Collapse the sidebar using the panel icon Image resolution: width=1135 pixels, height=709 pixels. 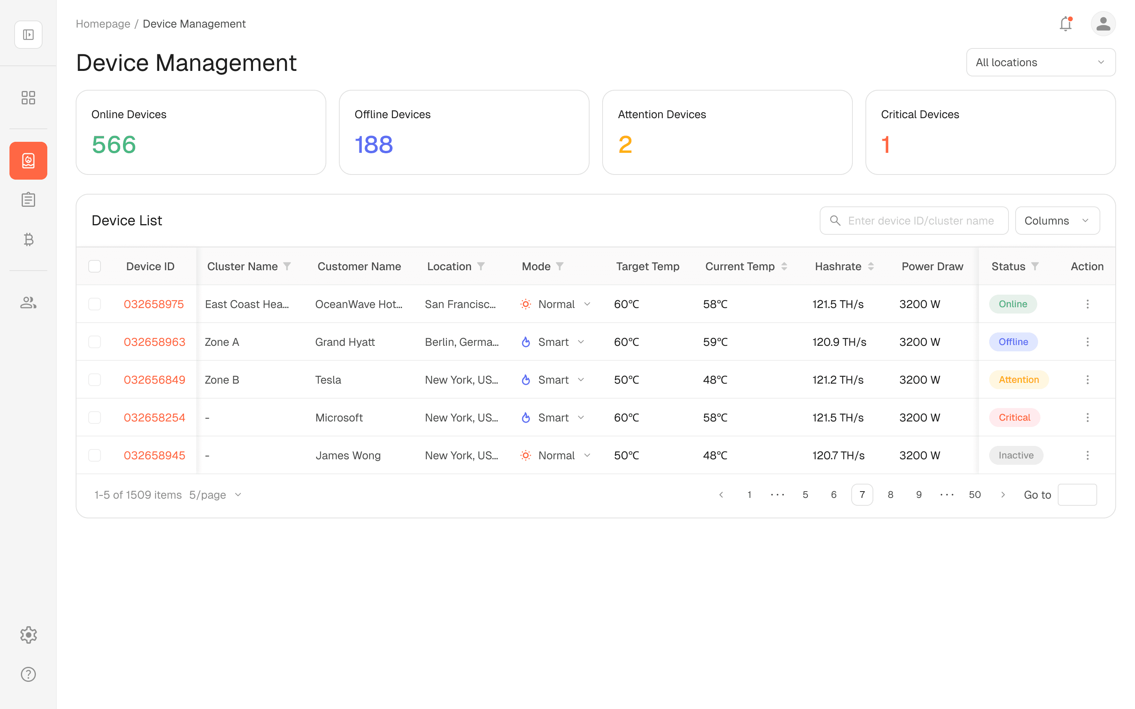click(28, 34)
